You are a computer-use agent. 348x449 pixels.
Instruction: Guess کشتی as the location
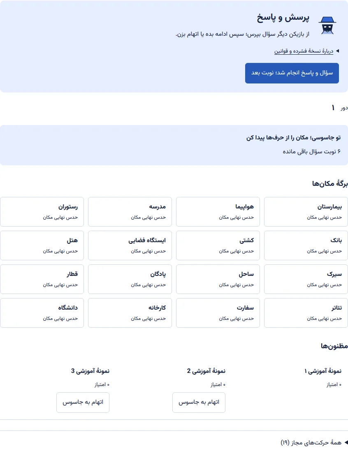click(x=218, y=245)
